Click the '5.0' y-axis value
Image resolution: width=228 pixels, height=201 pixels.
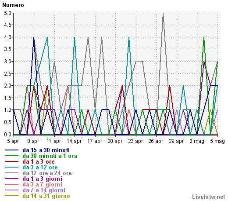pyautogui.click(x=7, y=13)
